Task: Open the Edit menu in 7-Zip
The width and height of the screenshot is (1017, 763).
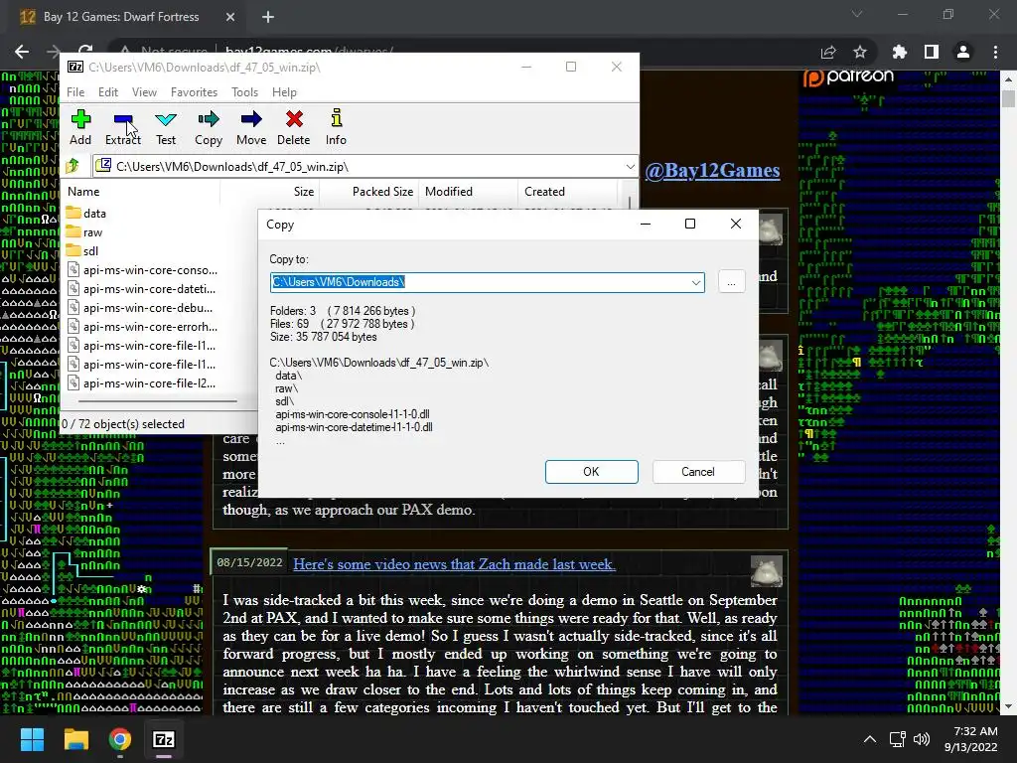Action: pos(108,92)
